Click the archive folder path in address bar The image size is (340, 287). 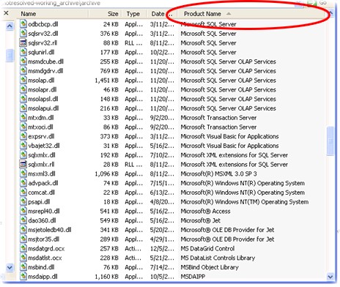click(x=52, y=3)
